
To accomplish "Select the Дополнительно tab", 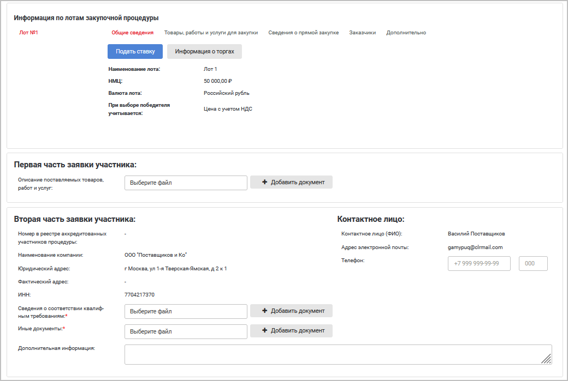I will click(x=406, y=33).
